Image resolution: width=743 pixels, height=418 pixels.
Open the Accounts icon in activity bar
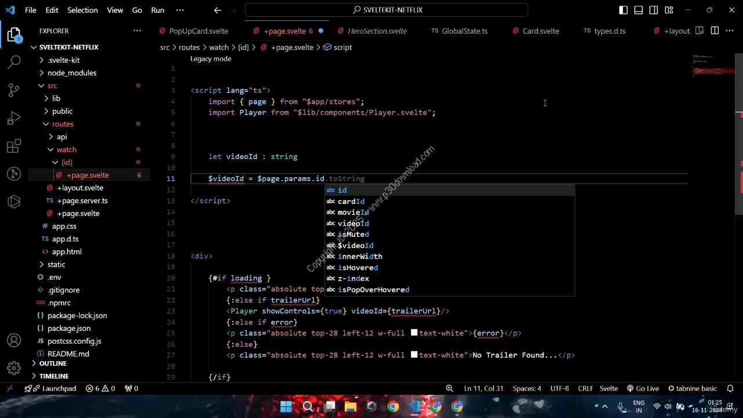click(14, 341)
